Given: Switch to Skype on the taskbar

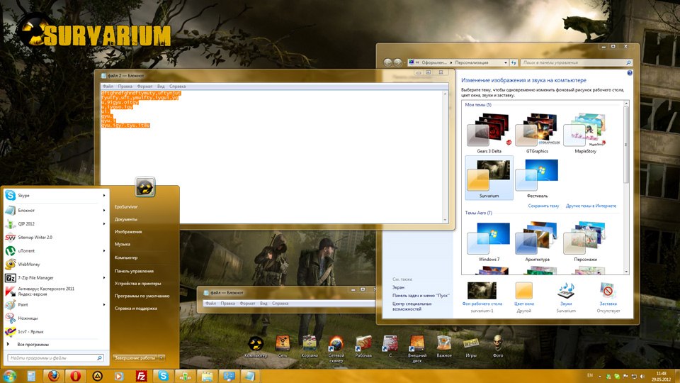Looking at the screenshot, I should tap(163, 376).
